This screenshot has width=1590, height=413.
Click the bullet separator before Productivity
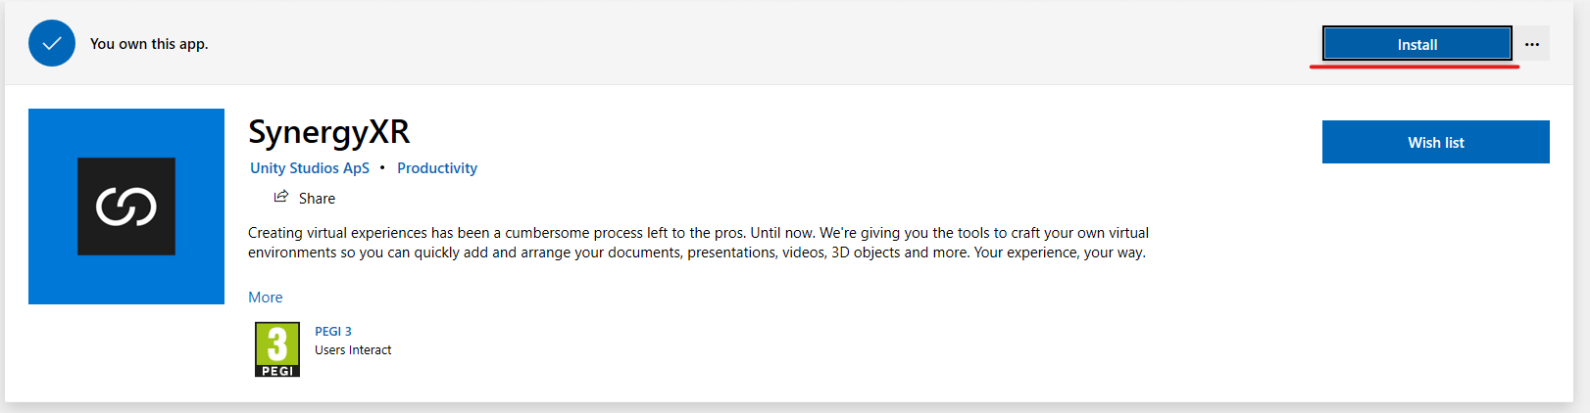click(382, 167)
